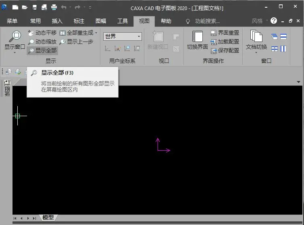Jump to last sheet navigation arrow

coord(35,219)
